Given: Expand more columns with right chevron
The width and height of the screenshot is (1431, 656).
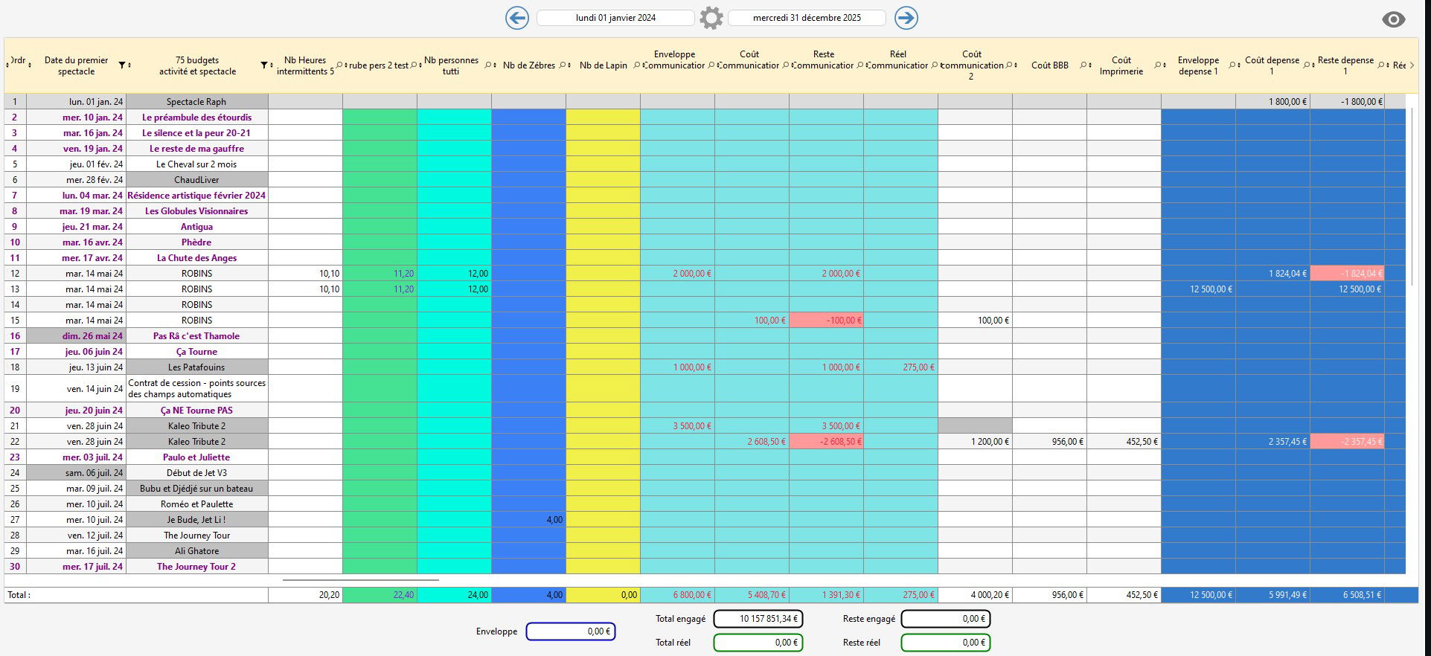Looking at the screenshot, I should coord(1412,65).
